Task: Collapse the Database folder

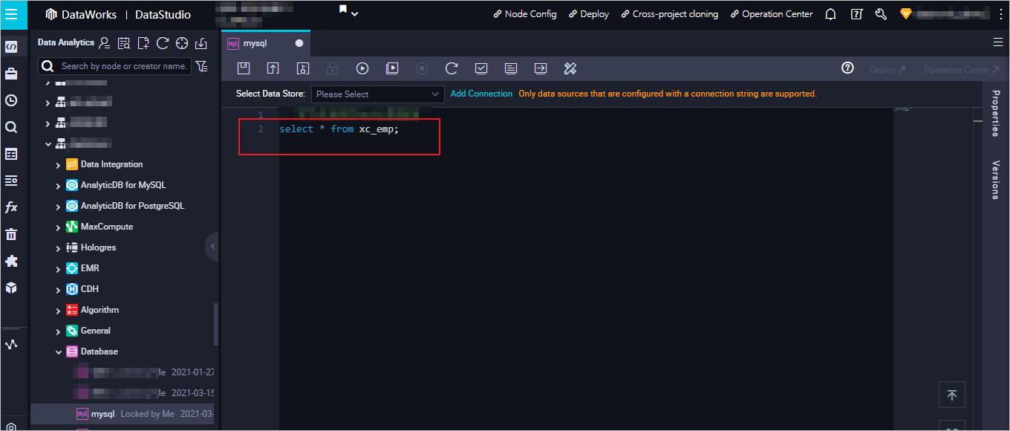Action: [58, 352]
